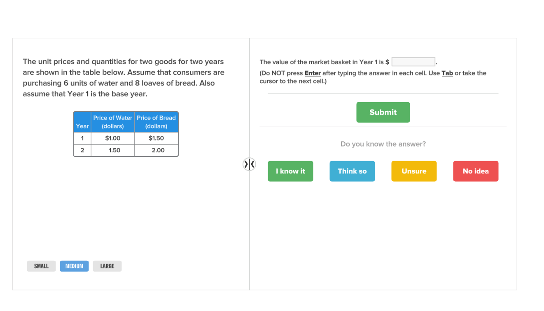
Task: Pick the "No idea" confidence option
Action: (476, 171)
